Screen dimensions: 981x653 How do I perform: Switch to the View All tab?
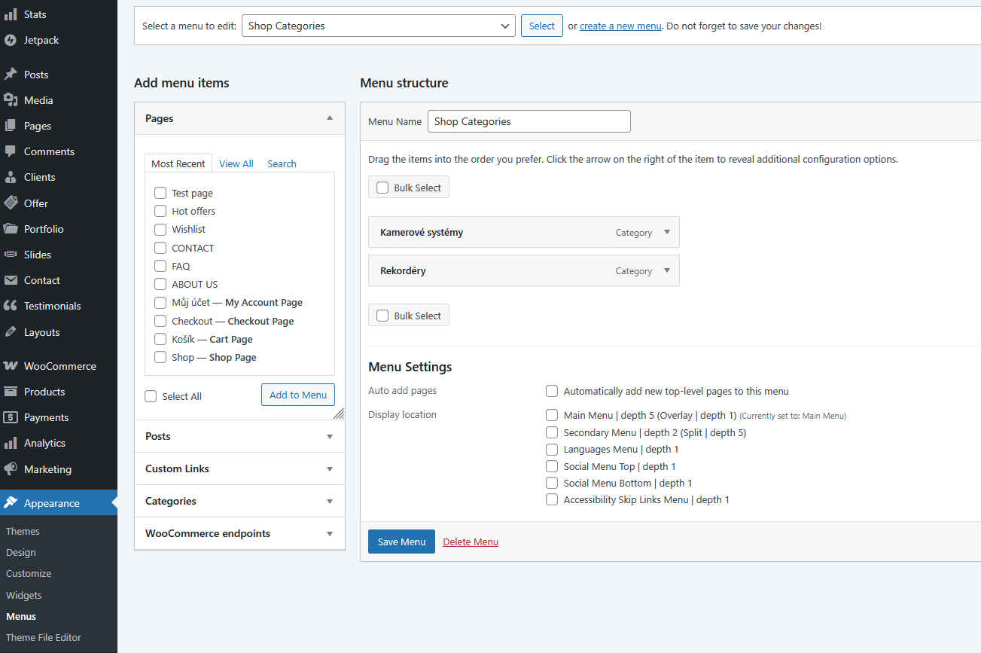click(236, 163)
